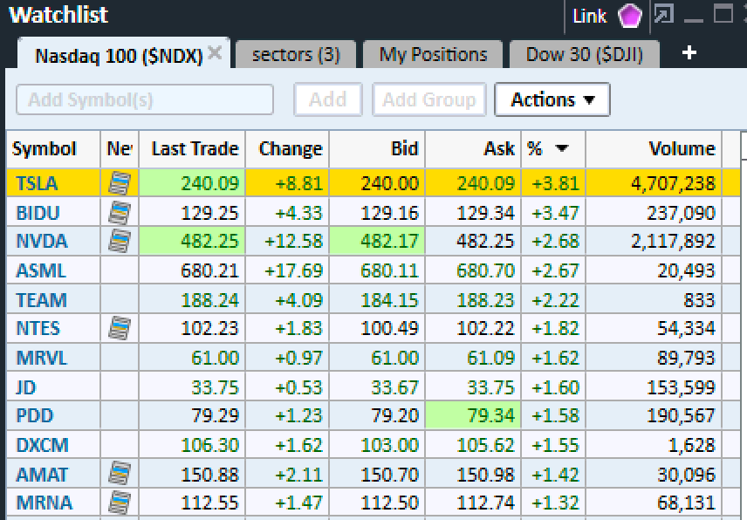Focus the Add Symbol(s) input field
This screenshot has height=520, width=747.
tap(145, 99)
